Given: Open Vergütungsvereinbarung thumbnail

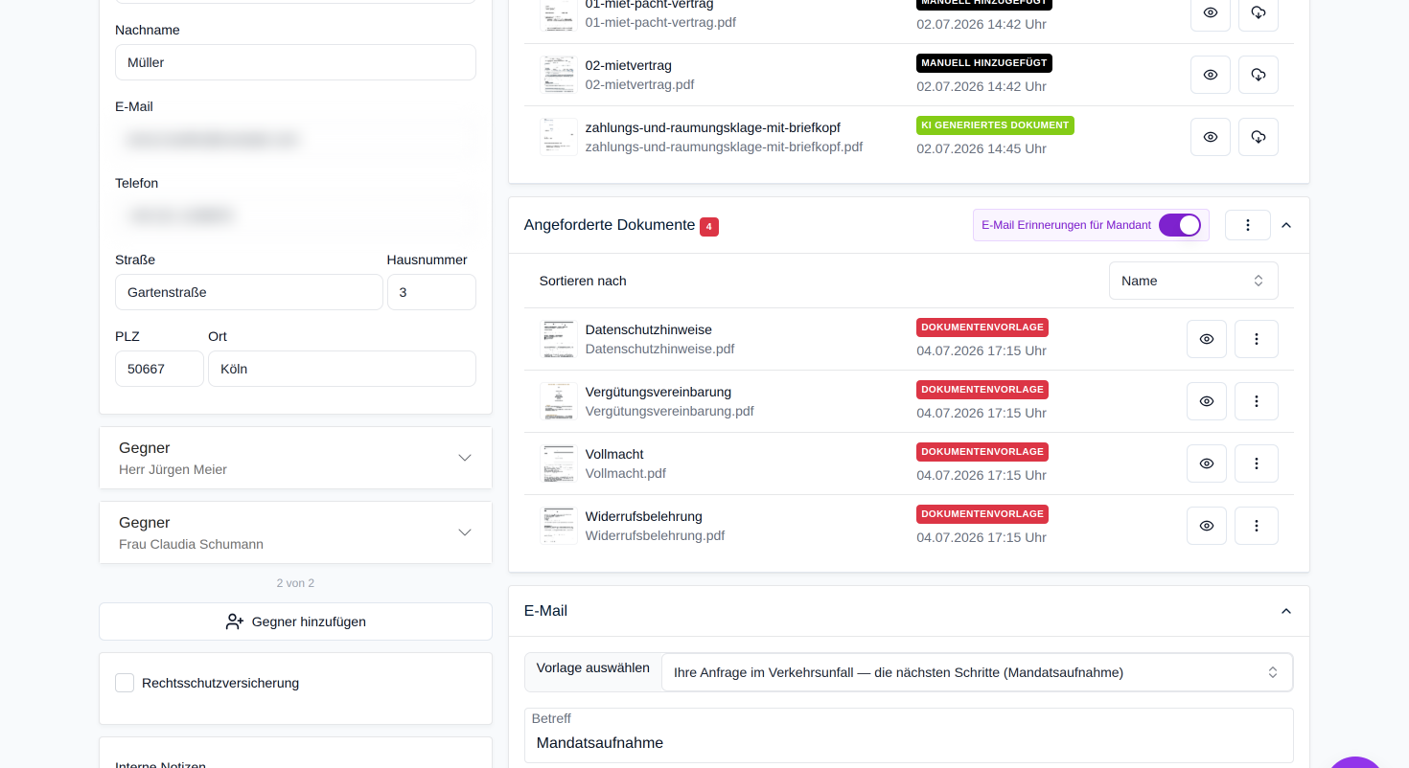Looking at the screenshot, I should coord(559,401).
